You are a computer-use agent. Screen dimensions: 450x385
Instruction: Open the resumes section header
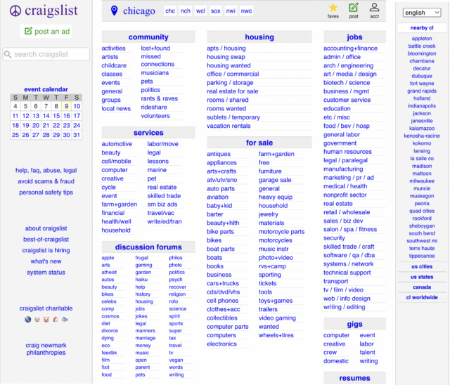[x=354, y=378]
